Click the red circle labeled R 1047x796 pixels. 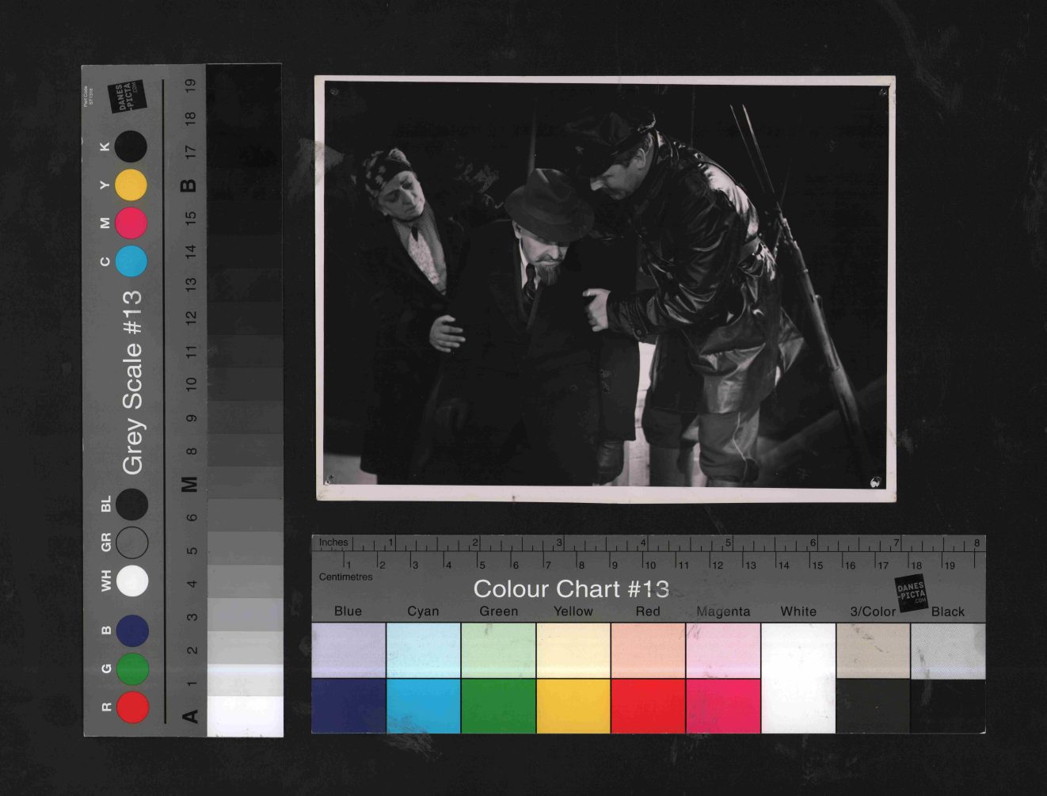(132, 707)
